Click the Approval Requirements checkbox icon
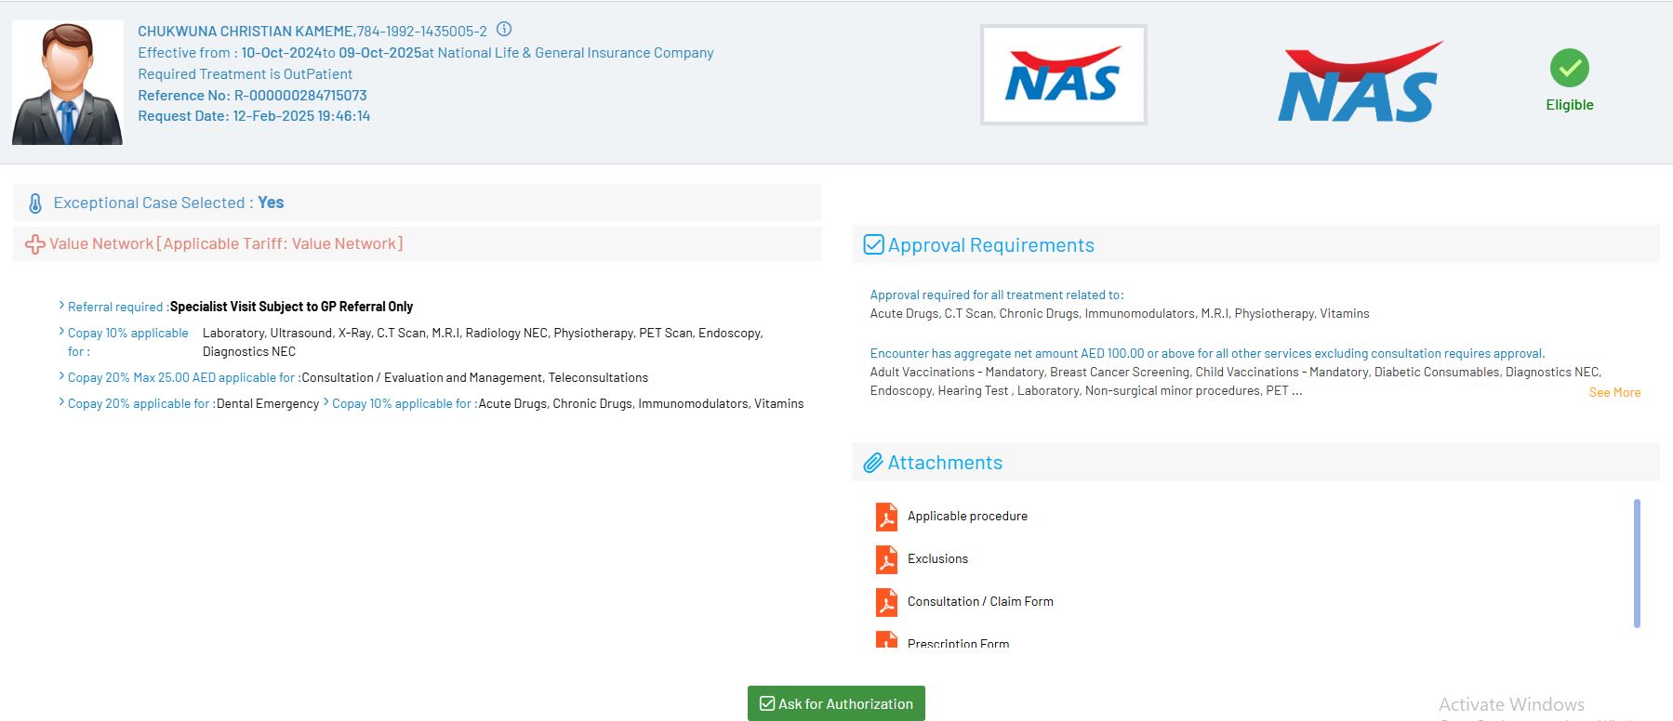The width and height of the screenshot is (1673, 721). point(873,244)
